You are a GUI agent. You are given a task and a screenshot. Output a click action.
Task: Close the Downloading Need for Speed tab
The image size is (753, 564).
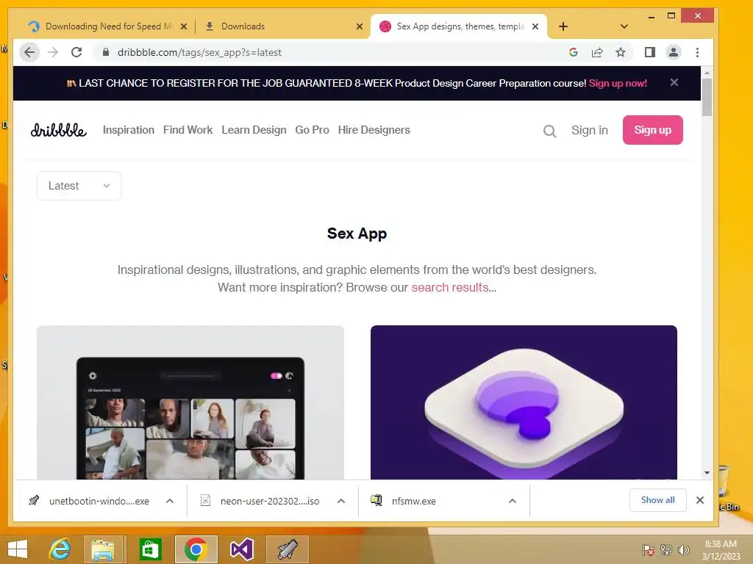pyautogui.click(x=183, y=26)
